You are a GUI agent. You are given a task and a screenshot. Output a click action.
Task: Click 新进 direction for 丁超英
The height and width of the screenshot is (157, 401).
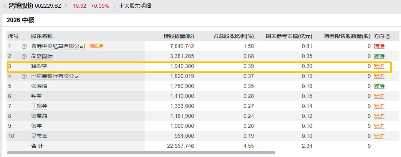point(379,106)
